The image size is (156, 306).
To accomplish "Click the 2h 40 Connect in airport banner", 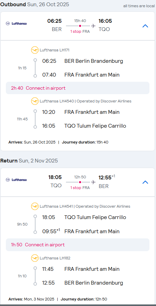I will pos(78,88).
